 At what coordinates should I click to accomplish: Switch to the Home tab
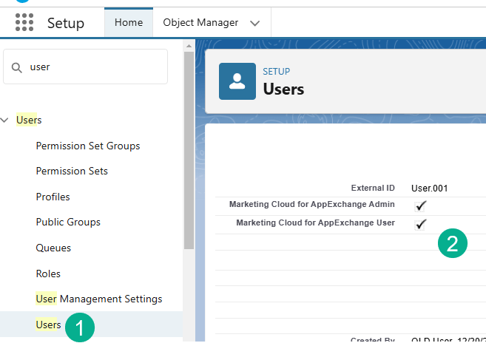[129, 23]
